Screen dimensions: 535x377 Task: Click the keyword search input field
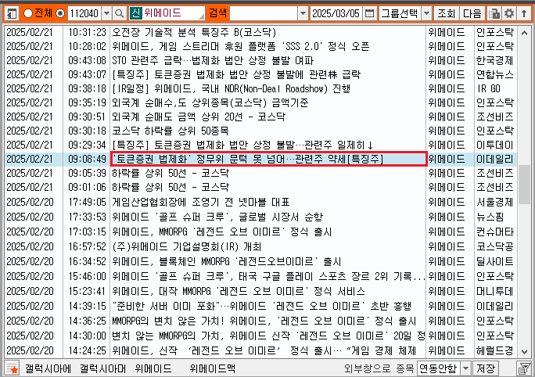pyautogui.click(x=264, y=13)
